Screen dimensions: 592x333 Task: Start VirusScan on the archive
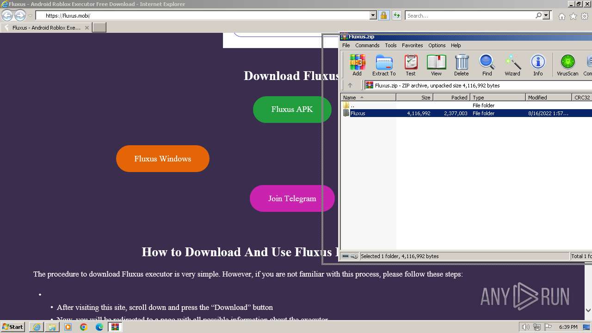[567, 65]
